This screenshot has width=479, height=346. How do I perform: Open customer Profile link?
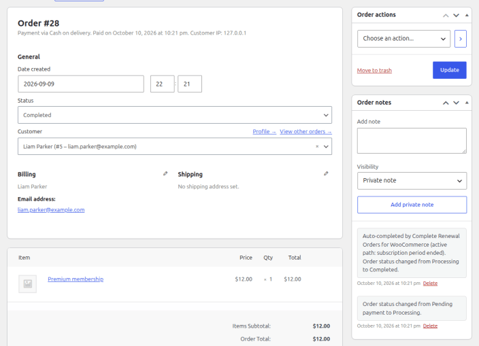(264, 131)
